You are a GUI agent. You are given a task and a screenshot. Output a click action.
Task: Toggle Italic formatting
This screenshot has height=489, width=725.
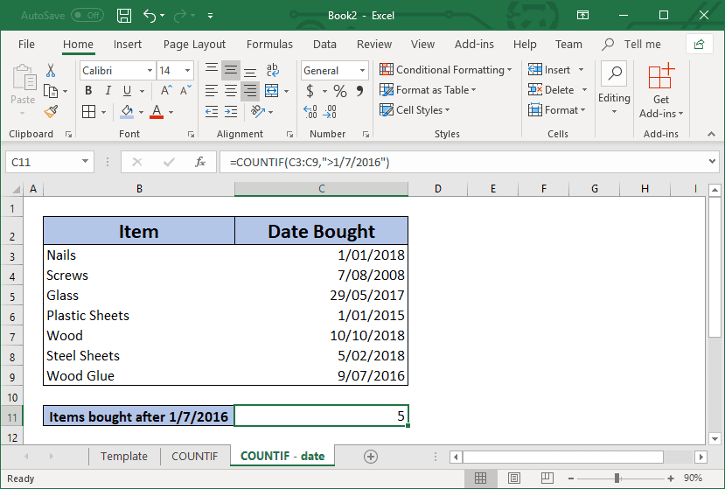click(108, 91)
